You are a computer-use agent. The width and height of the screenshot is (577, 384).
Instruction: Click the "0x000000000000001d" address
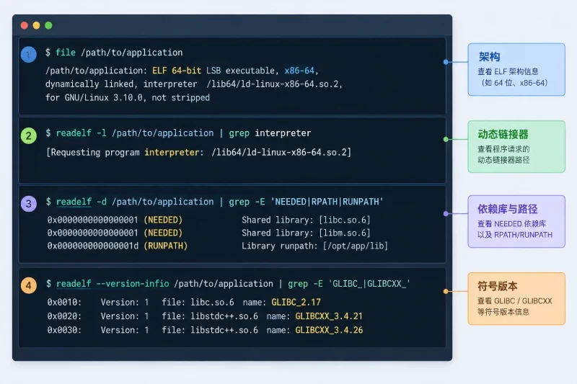click(93, 246)
